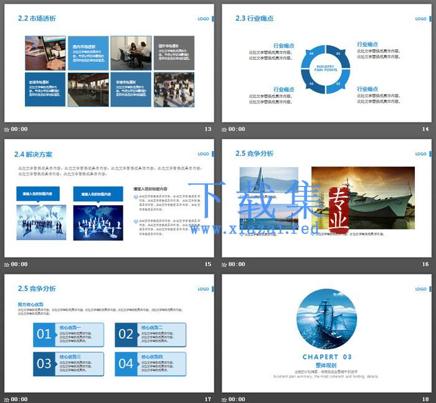This screenshot has height=403, width=436.
Task: Click the transition star icon under slide 16
Action: pos(224,265)
